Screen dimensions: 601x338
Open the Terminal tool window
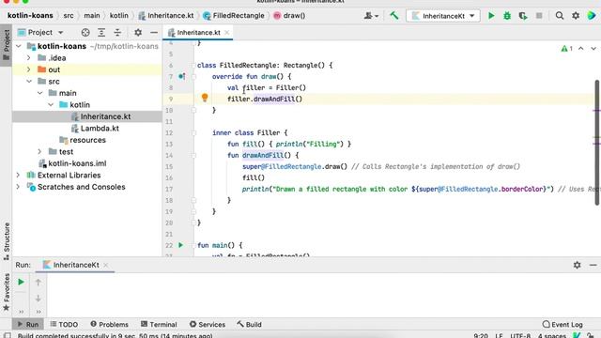(159, 324)
